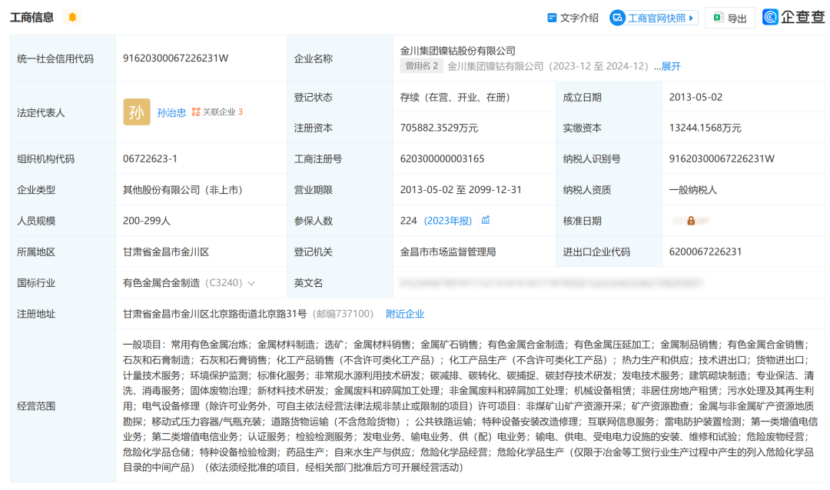Select the taxpayer ID in the 纳税人识别号 row

pos(722,159)
